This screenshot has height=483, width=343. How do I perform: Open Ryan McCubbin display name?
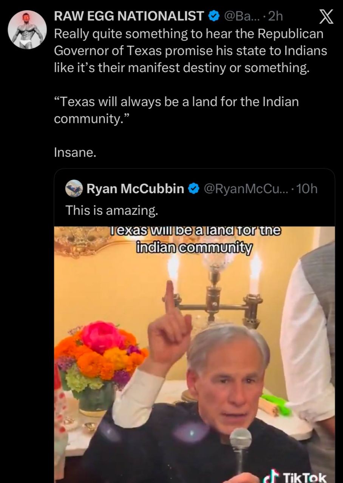tap(135, 188)
